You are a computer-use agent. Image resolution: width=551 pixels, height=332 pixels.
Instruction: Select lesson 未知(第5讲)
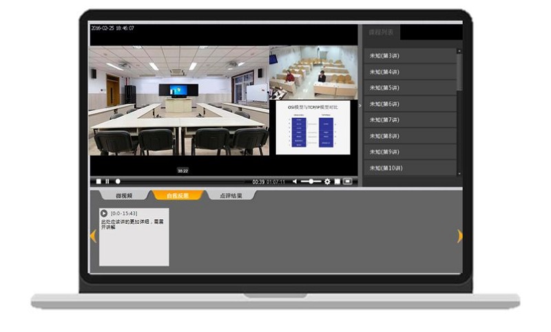410,88
